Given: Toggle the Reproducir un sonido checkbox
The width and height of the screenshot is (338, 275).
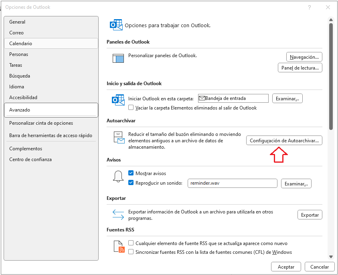Looking at the screenshot, I should (131, 183).
